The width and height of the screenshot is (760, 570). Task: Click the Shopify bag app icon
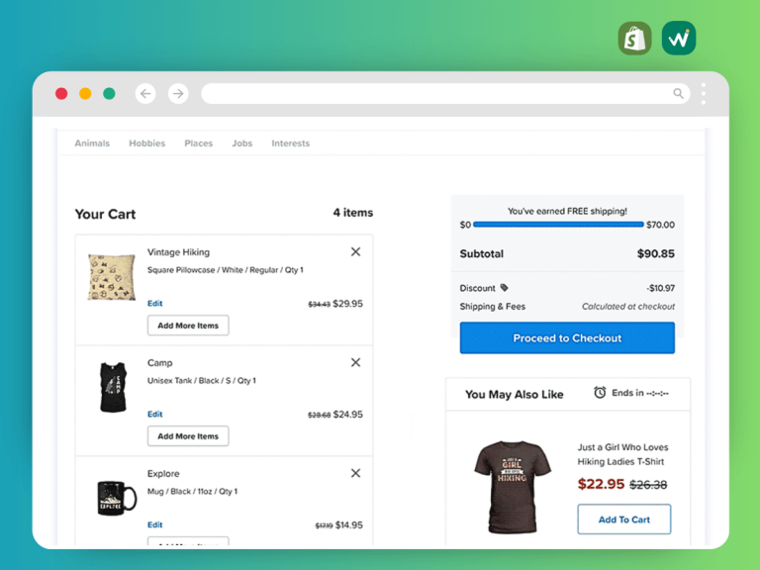634,39
